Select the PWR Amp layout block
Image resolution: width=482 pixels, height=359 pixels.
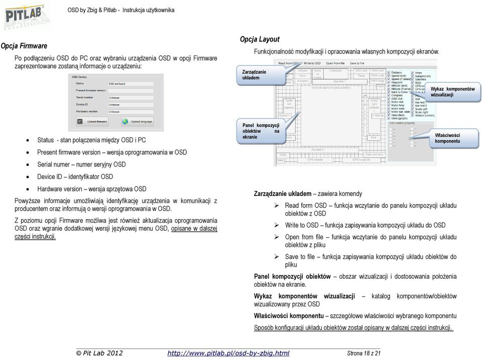(x=378, y=81)
